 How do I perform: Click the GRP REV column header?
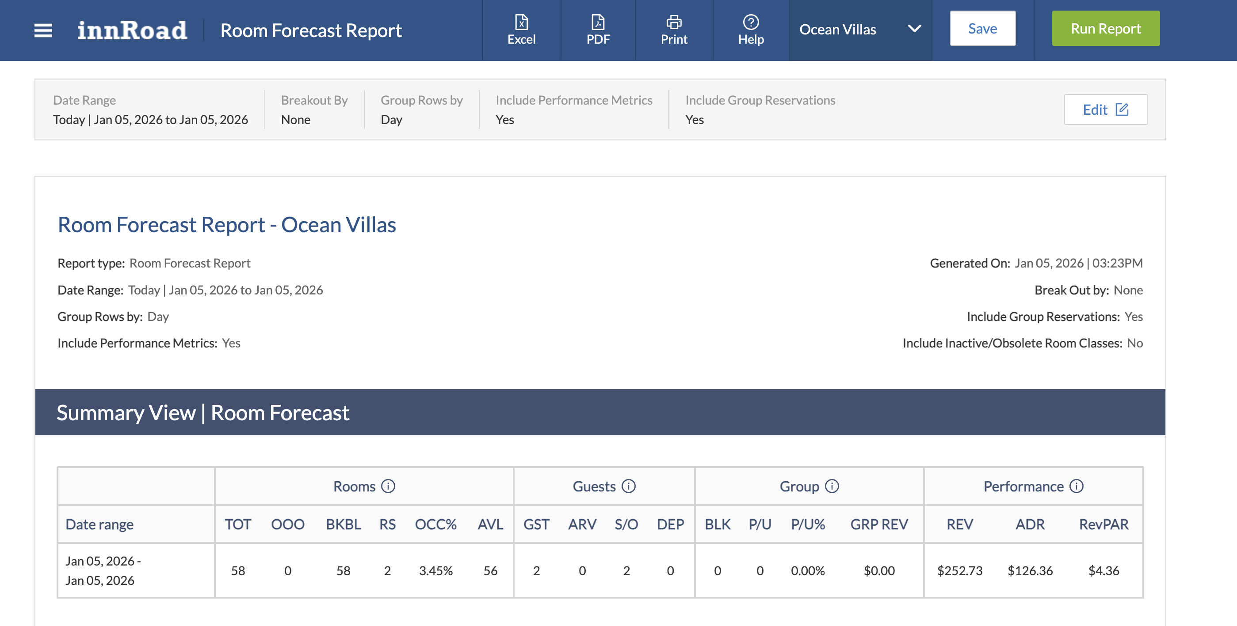coord(879,524)
